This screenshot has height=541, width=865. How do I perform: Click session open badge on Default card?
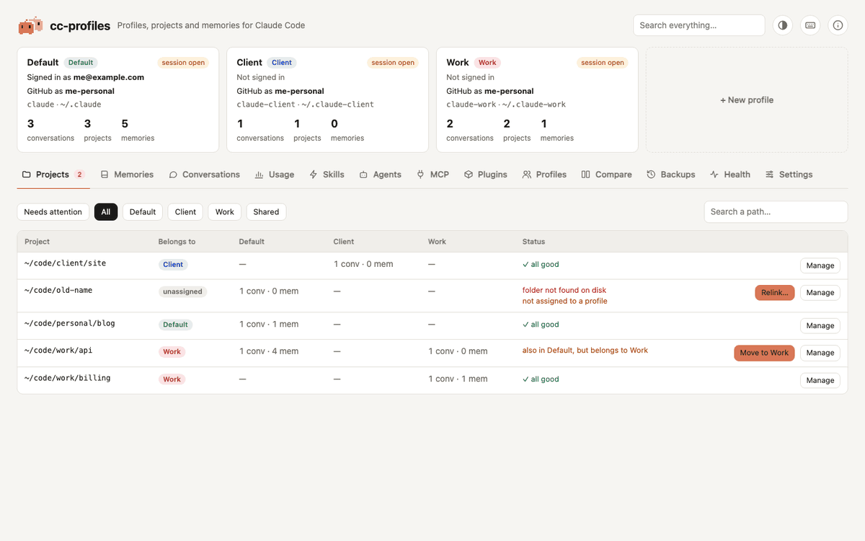point(183,63)
